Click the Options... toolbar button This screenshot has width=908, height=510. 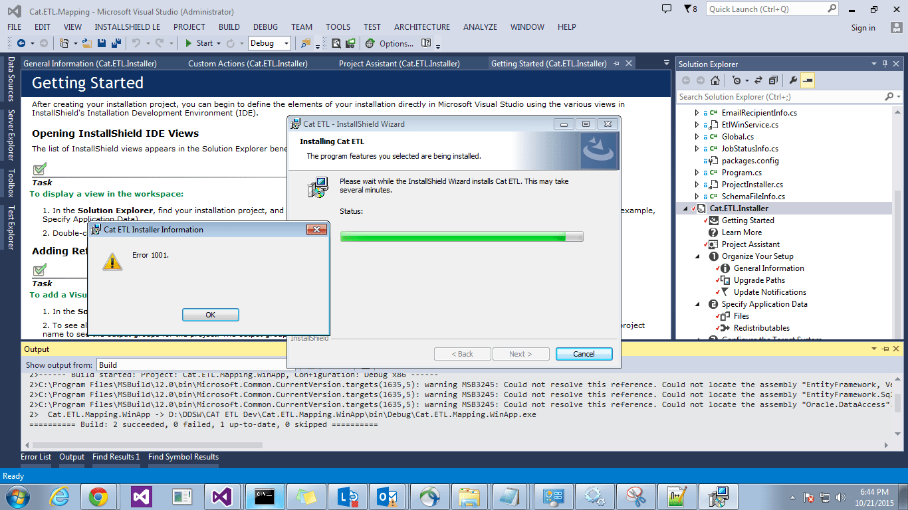coord(397,43)
